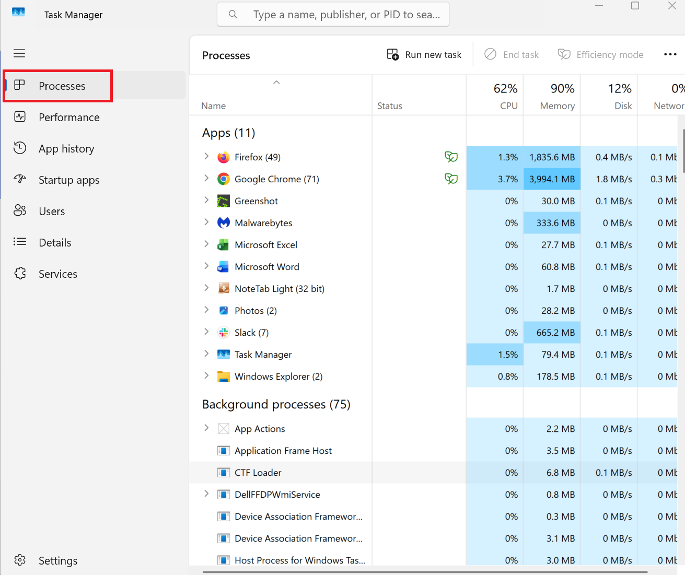Click the Task Manager logo icon in title bar
Screen dimensions: 685x575
18,12
